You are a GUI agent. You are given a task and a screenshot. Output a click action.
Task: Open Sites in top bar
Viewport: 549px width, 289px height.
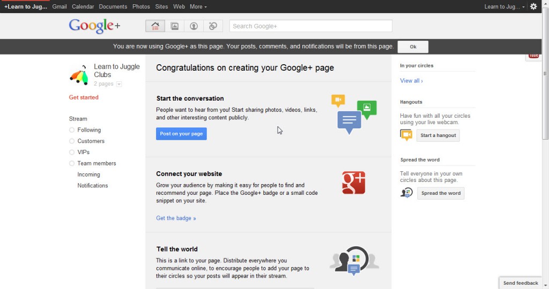pyautogui.click(x=161, y=6)
